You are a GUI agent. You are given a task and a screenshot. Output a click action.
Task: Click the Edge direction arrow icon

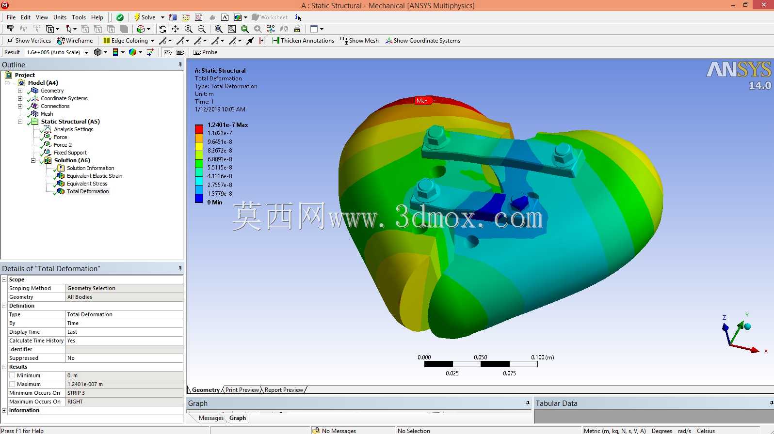click(250, 41)
